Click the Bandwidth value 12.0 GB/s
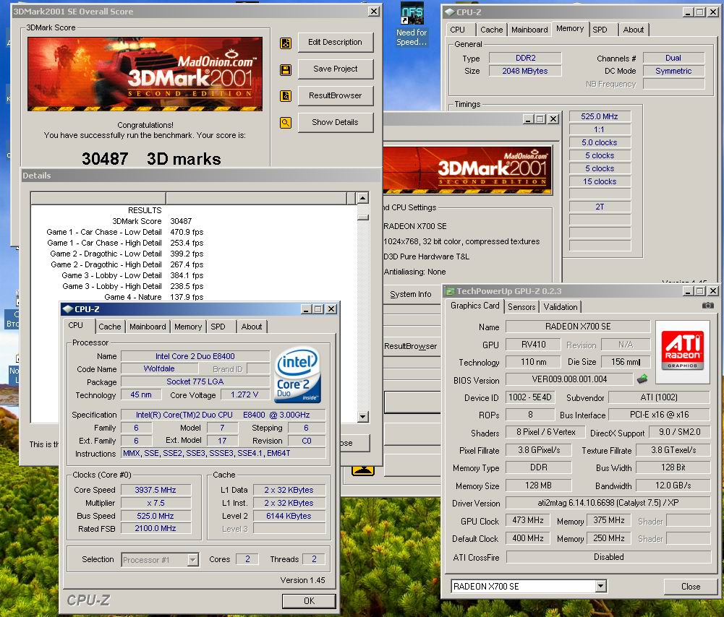724x617 pixels. (673, 486)
